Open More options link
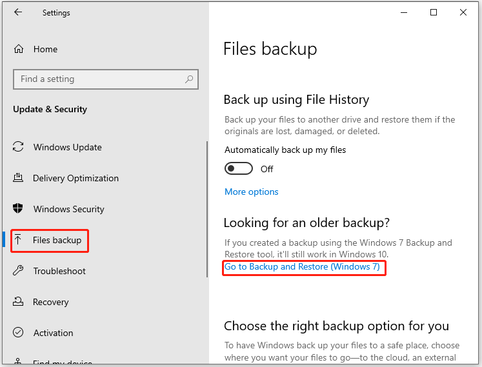Image resolution: width=482 pixels, height=367 pixels. pos(251,192)
